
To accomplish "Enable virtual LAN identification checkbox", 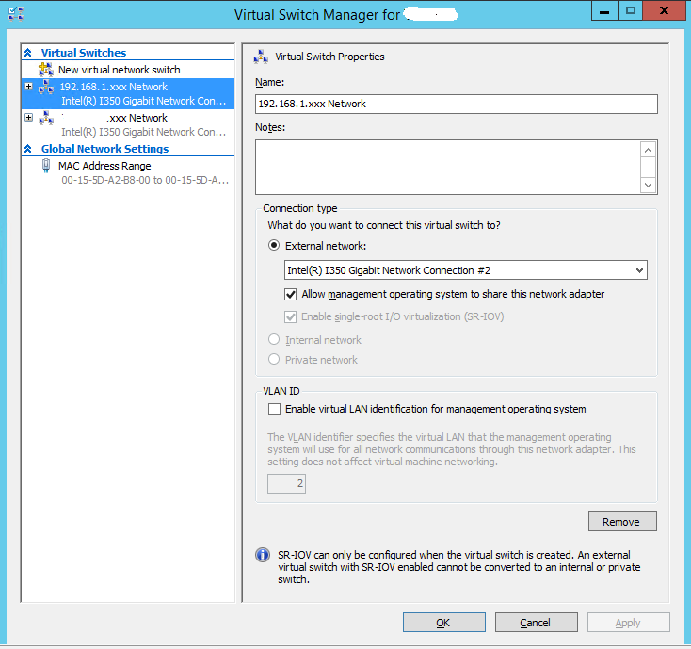I will (274, 409).
